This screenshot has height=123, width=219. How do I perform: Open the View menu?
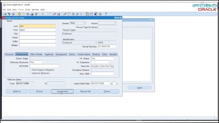14,10
